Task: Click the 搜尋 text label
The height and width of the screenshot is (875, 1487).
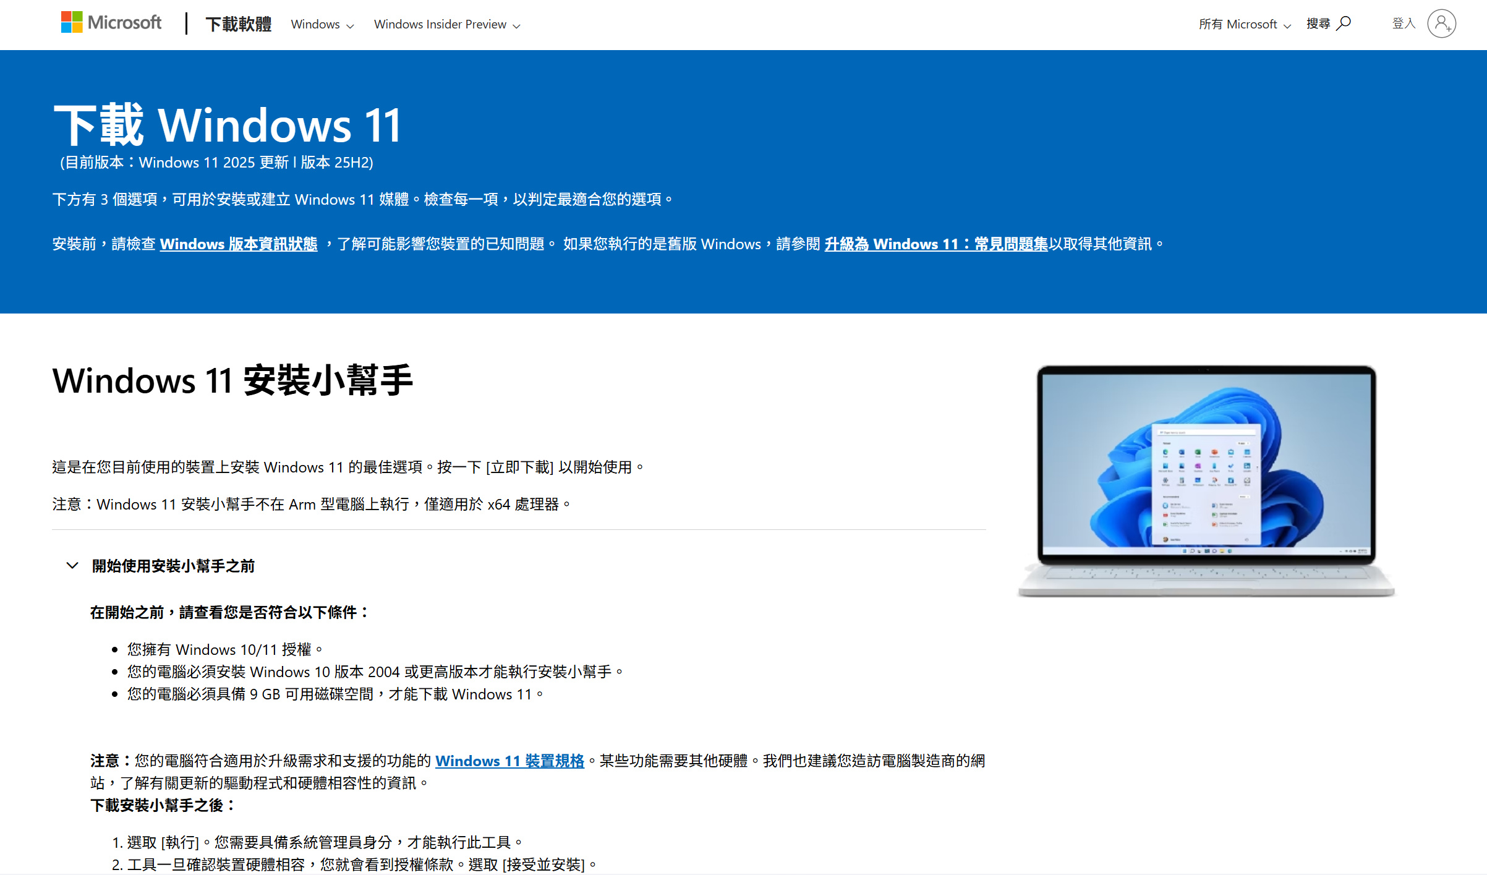Action: 1318,23
